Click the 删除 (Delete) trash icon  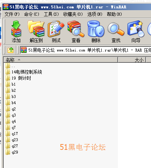tap(96, 32)
